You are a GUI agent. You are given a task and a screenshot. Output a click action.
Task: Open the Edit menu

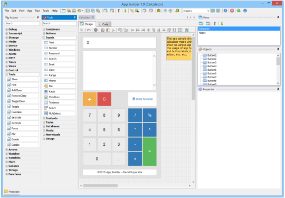point(14,11)
